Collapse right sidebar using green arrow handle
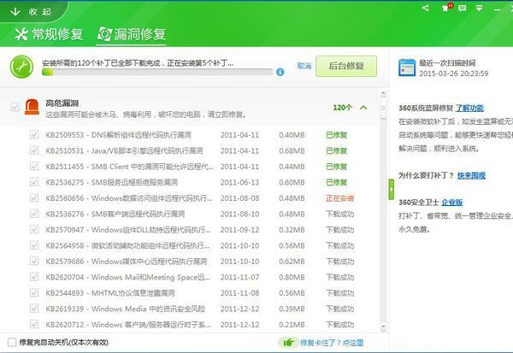The width and height of the screenshot is (513, 353). (392, 190)
